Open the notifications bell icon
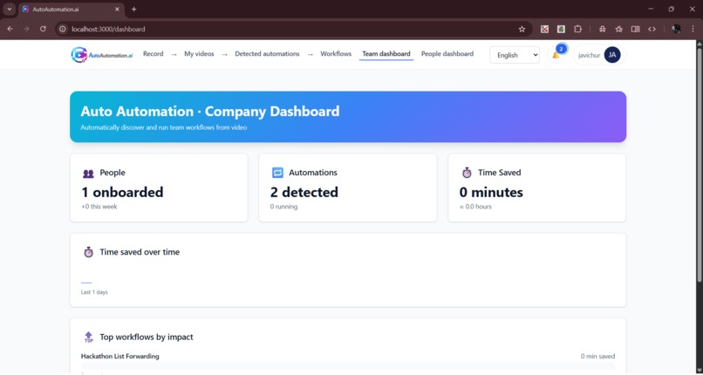This screenshot has height=375, width=703. click(x=556, y=55)
